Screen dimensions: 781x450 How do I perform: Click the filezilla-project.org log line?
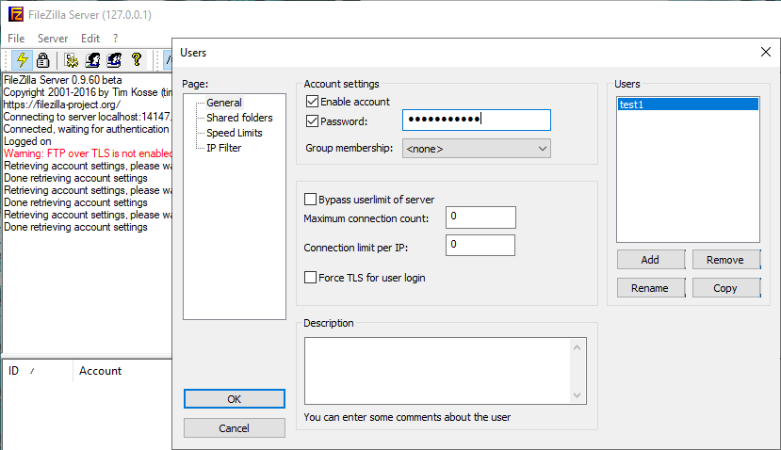click(62, 104)
